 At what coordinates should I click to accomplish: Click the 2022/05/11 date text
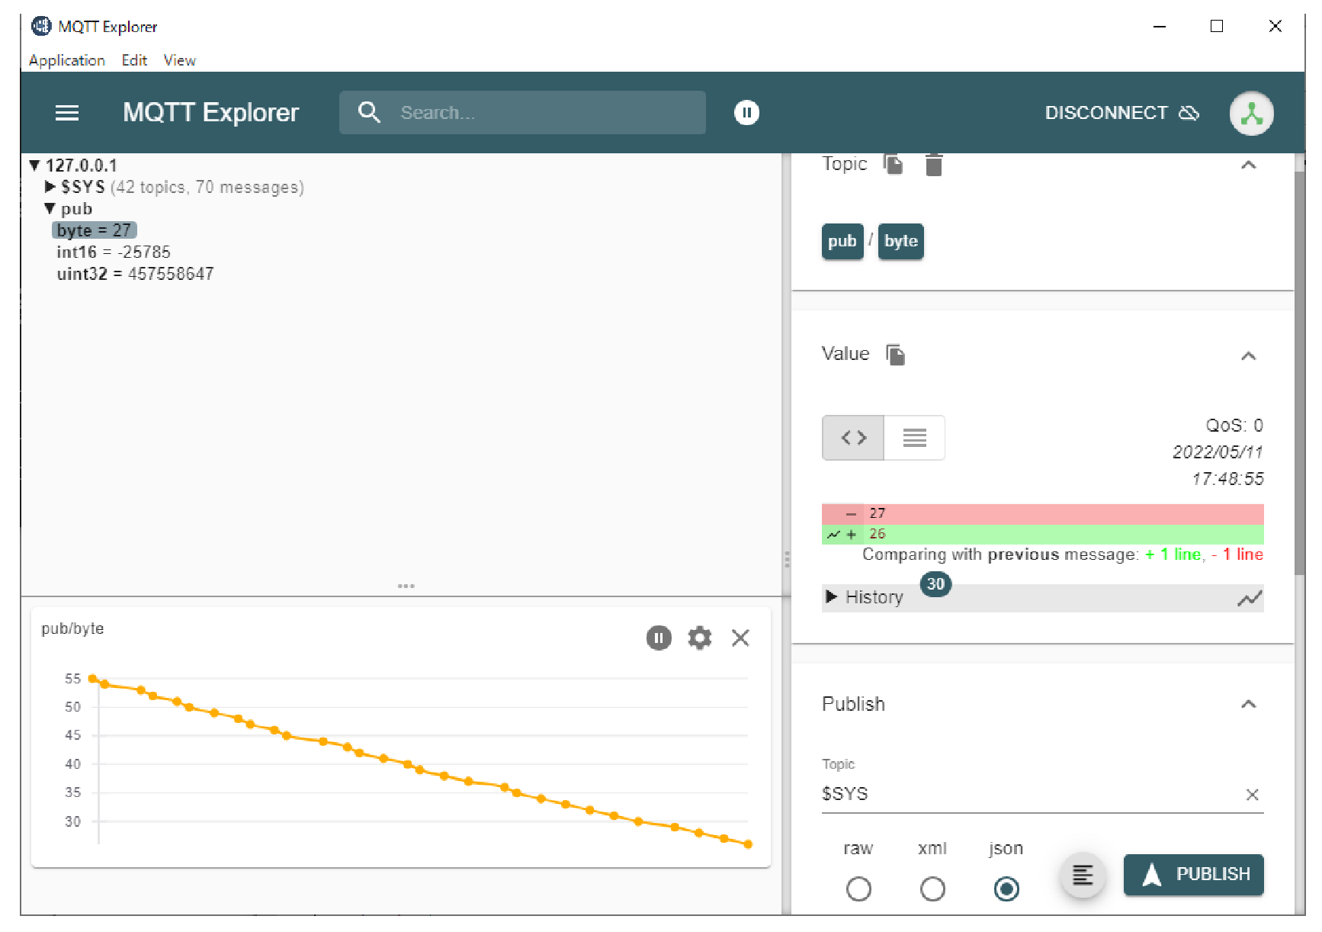pyautogui.click(x=1218, y=452)
